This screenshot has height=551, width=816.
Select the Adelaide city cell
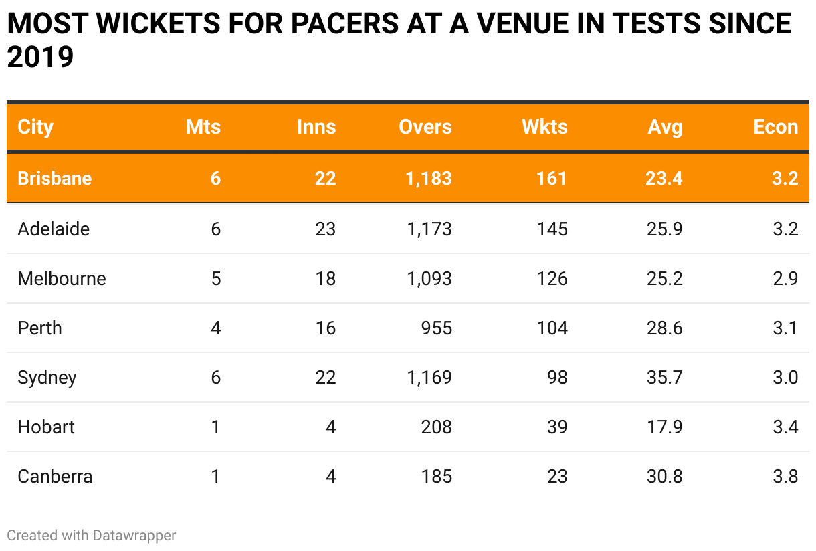(x=54, y=229)
